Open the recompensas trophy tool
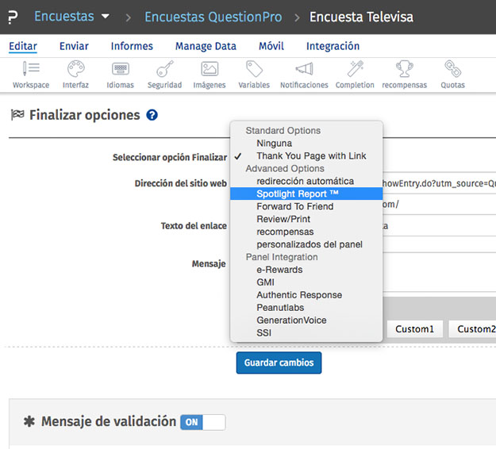 point(404,75)
